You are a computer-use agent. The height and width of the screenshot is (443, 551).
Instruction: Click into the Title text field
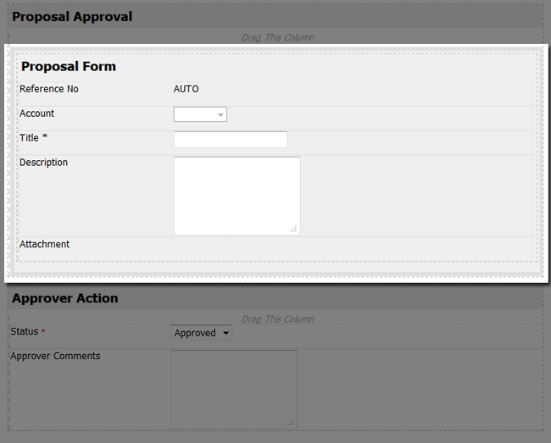(231, 140)
